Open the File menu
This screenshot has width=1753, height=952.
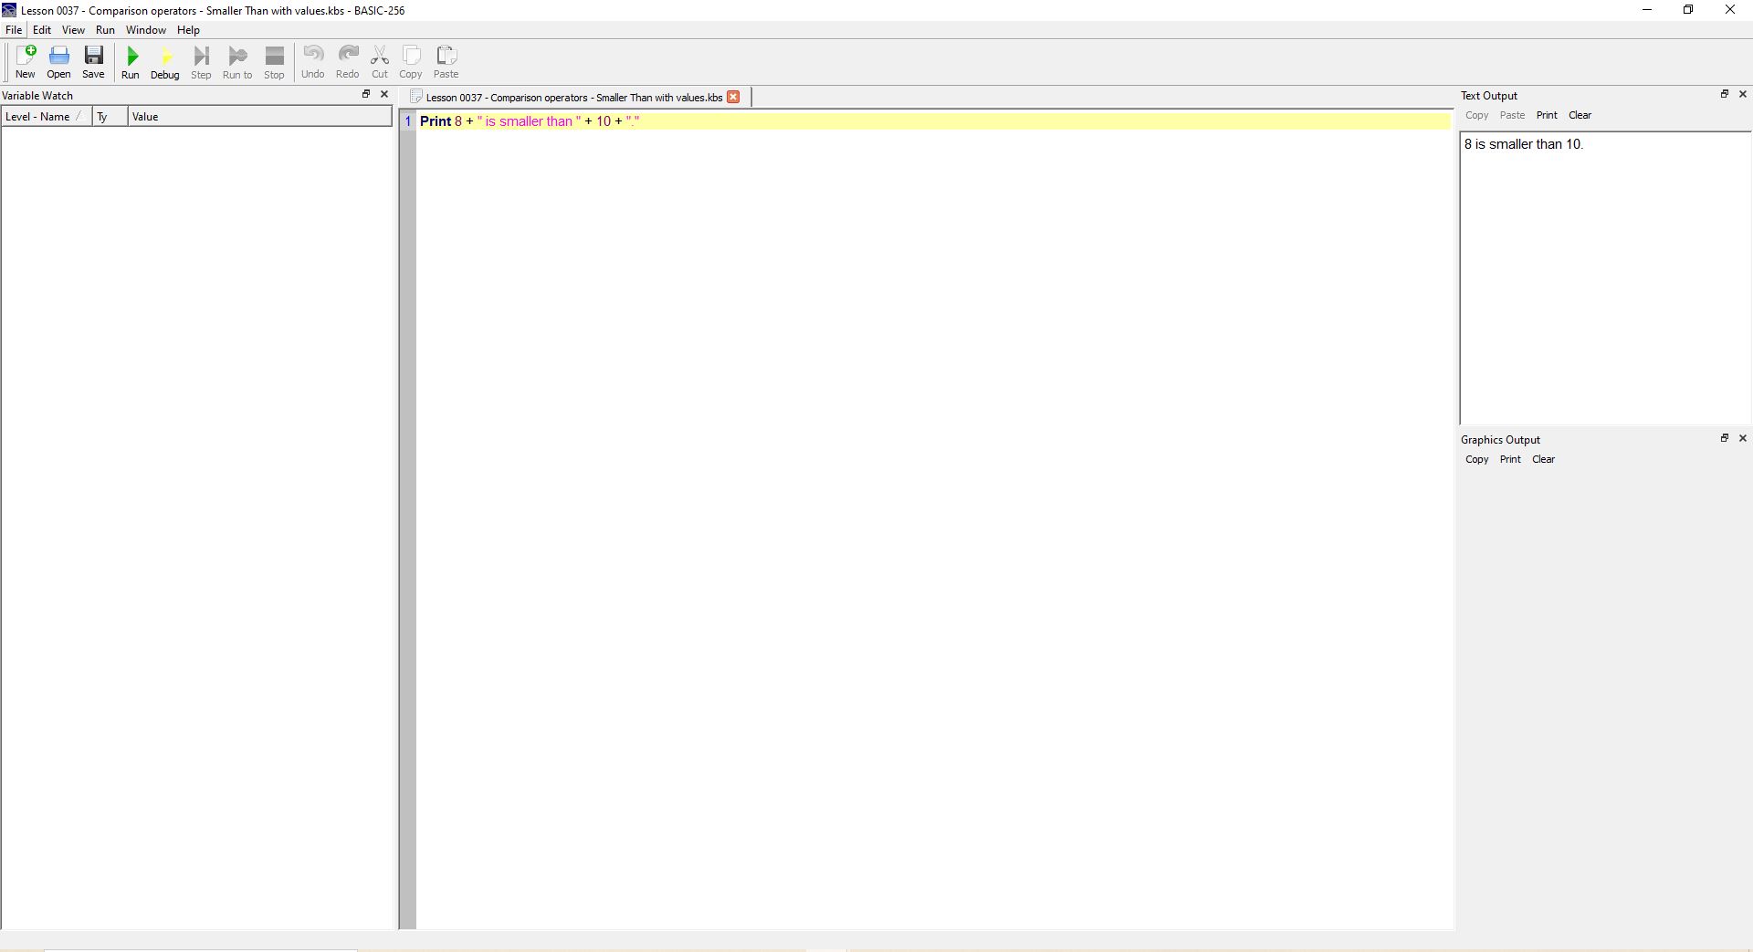click(14, 30)
